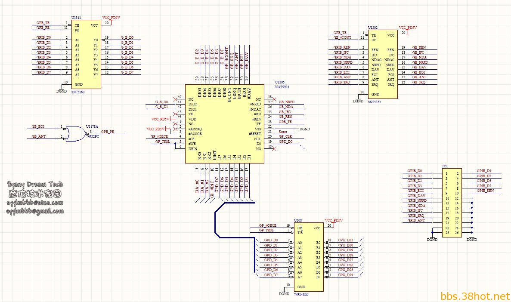This screenshot has height=302, width=511.
Task: Click the SN75160 part name text
Action: pyautogui.click(x=78, y=92)
